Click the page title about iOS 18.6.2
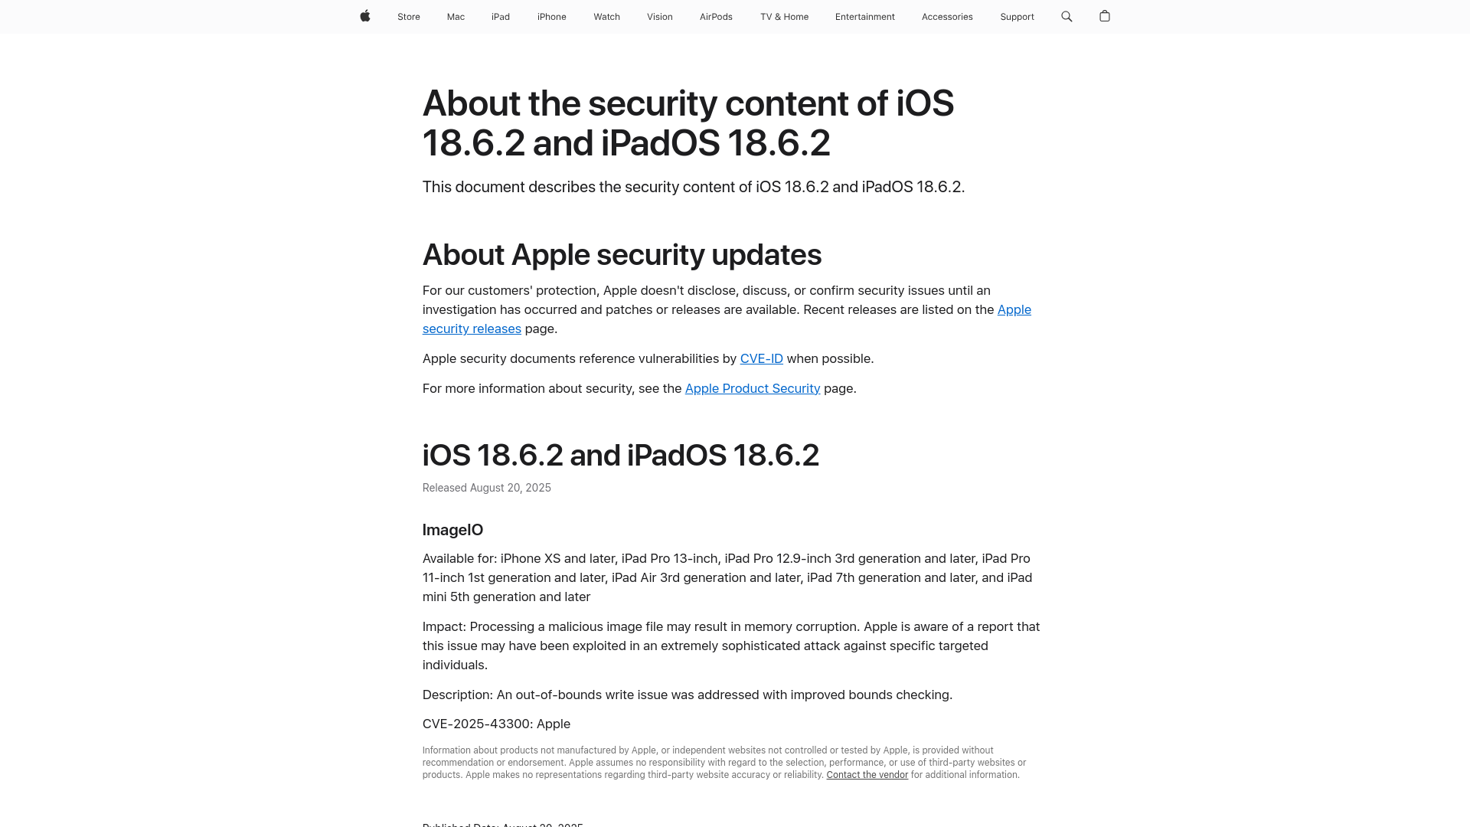Image resolution: width=1470 pixels, height=827 pixels. [688, 123]
